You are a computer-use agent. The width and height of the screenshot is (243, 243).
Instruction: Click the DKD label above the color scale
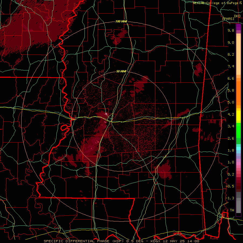coord(237,16)
